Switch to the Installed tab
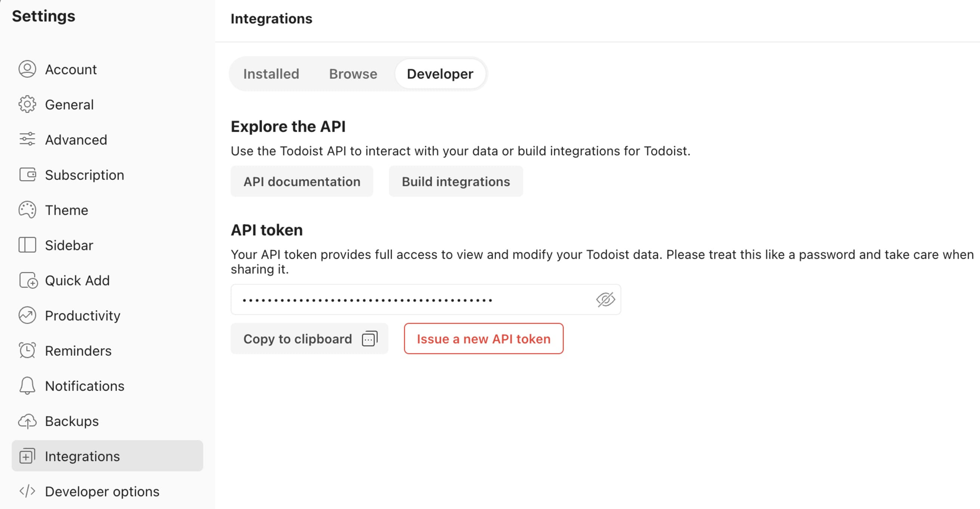 coord(270,73)
